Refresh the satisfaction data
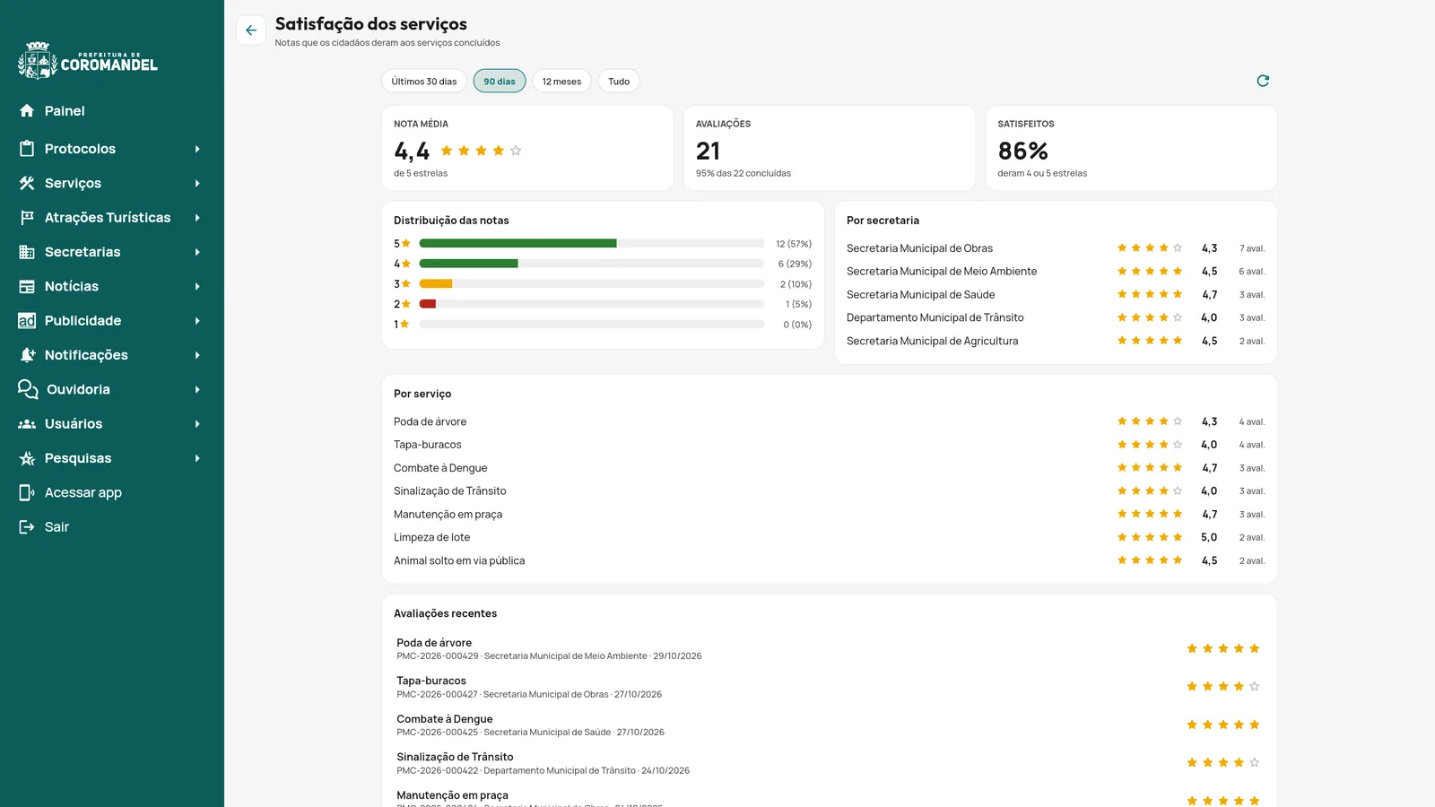 coord(1263,81)
